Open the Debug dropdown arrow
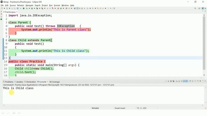The height and width of the screenshot is (116, 207). coord(29,8)
